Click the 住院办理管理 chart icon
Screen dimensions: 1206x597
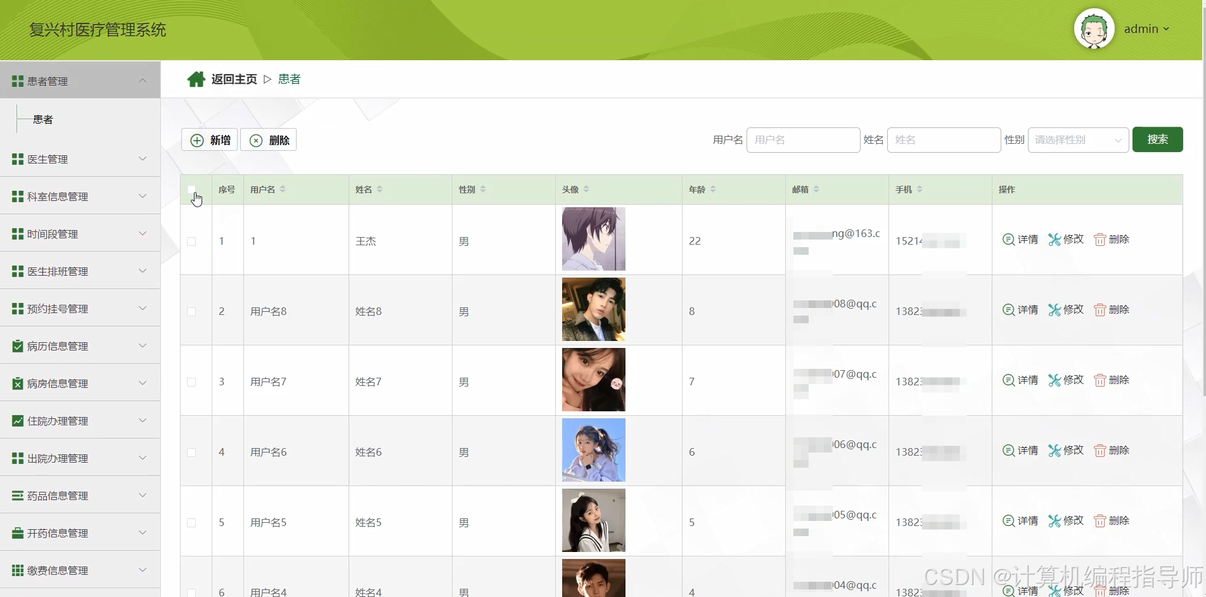[x=18, y=421]
